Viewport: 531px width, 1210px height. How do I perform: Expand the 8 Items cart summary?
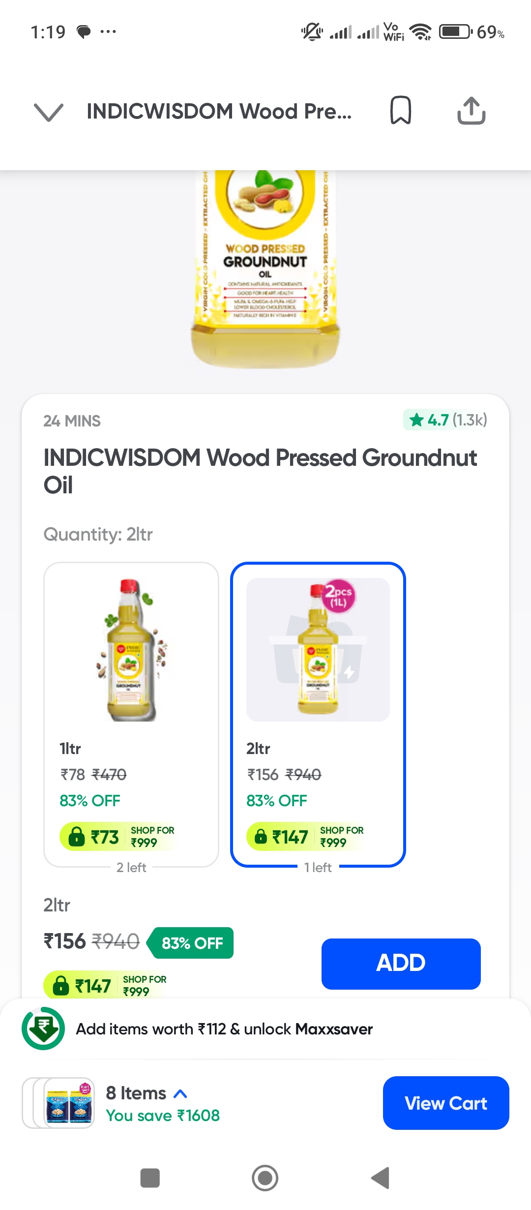pyautogui.click(x=136, y=1093)
